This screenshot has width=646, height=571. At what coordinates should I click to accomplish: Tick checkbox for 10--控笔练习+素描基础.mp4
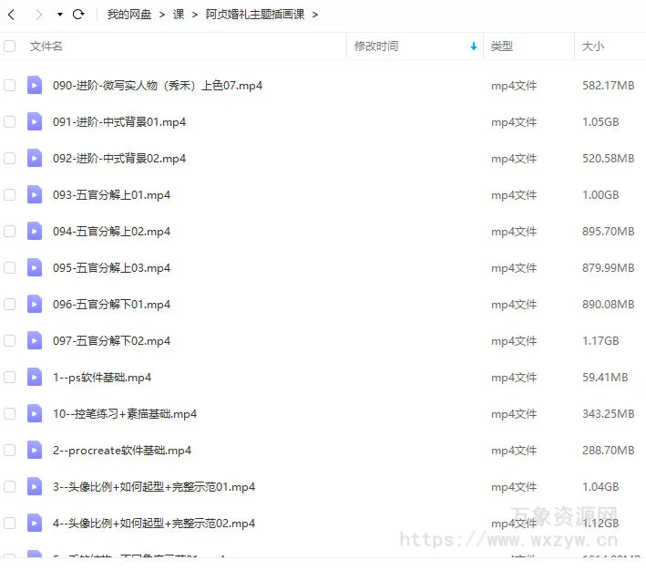tap(10, 413)
